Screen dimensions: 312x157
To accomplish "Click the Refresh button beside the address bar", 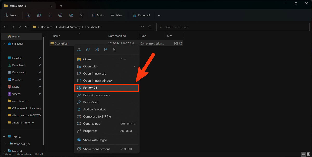I will pyautogui.click(x=150, y=27).
